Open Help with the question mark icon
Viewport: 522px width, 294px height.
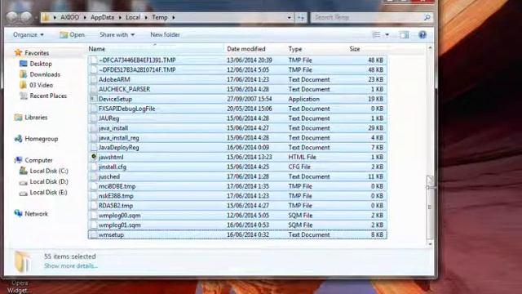point(422,34)
